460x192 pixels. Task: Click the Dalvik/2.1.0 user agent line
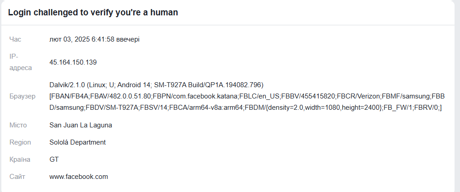point(157,85)
